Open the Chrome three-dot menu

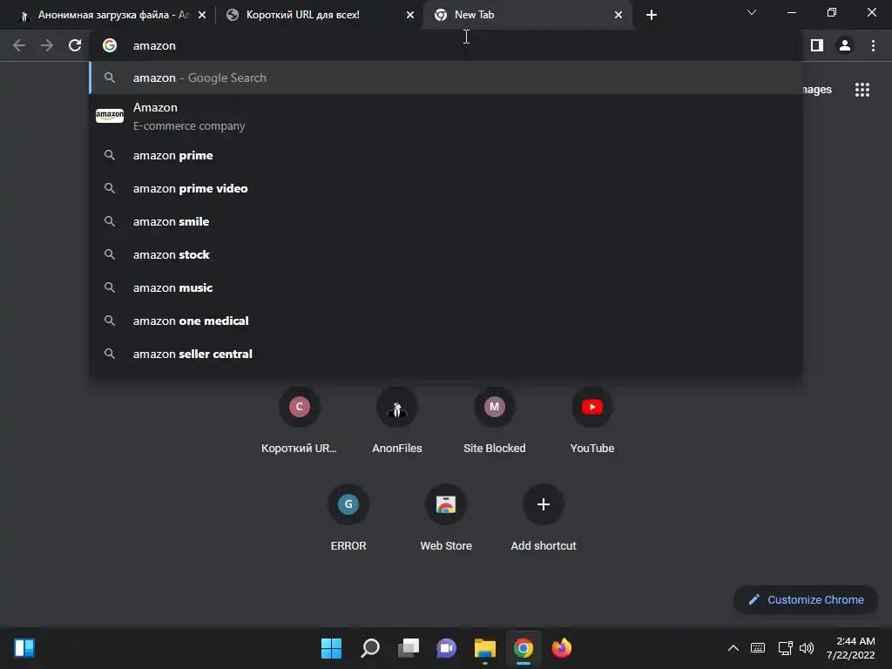[873, 45]
